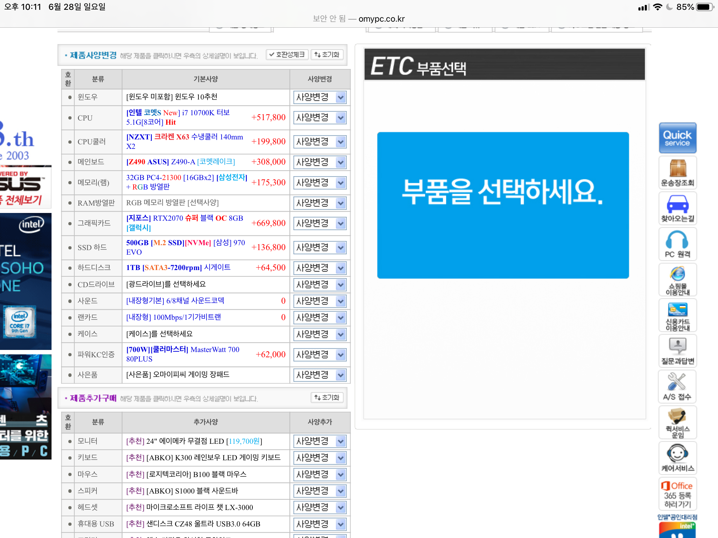
Task: Open the ASUS 전체보기 banner
Action: (x=26, y=187)
